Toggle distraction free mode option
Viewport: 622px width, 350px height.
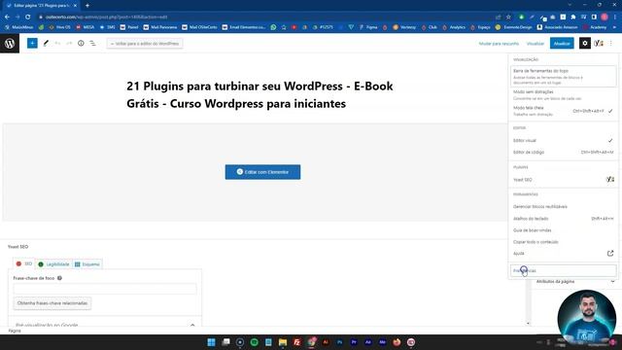(564, 95)
